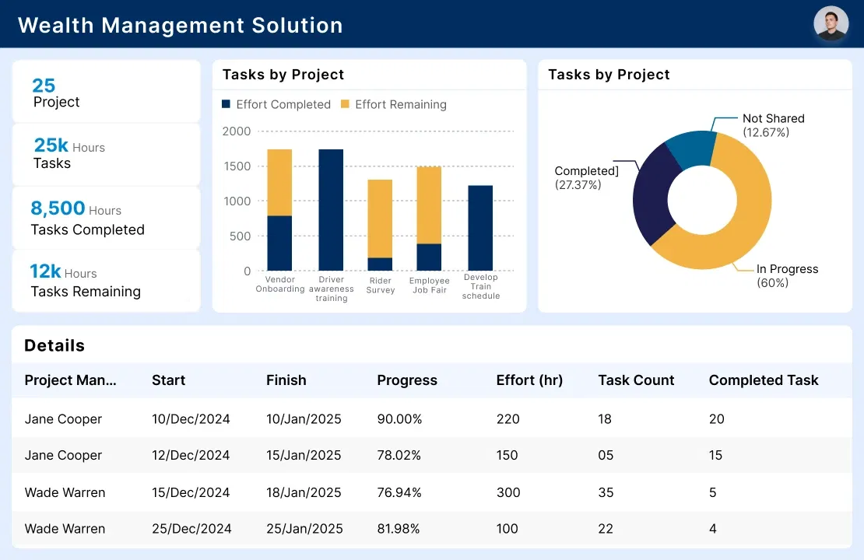
Task: Click the user profile avatar
Action: click(x=831, y=24)
